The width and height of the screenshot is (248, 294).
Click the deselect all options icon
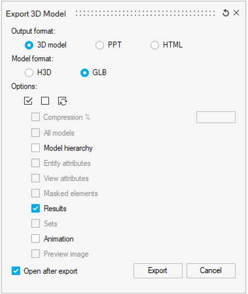tap(45, 101)
